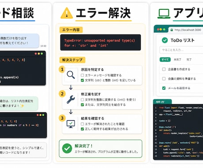Click the green check circle beside 解決完了！

(x=67, y=149)
